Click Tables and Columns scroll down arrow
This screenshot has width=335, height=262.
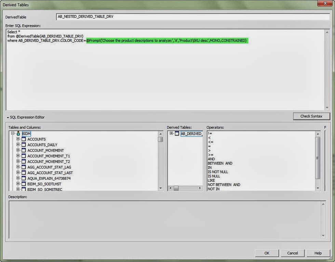(x=160, y=188)
